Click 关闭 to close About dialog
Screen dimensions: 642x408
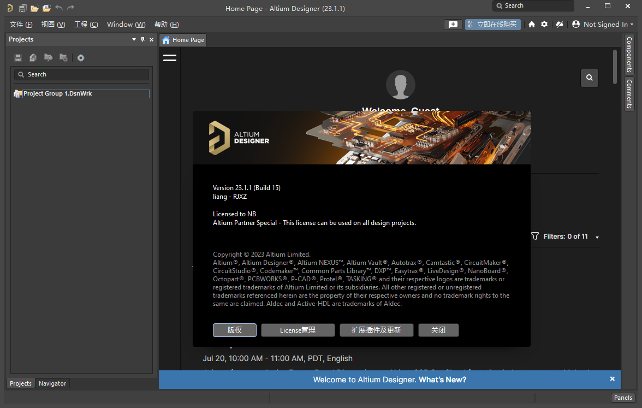point(438,330)
